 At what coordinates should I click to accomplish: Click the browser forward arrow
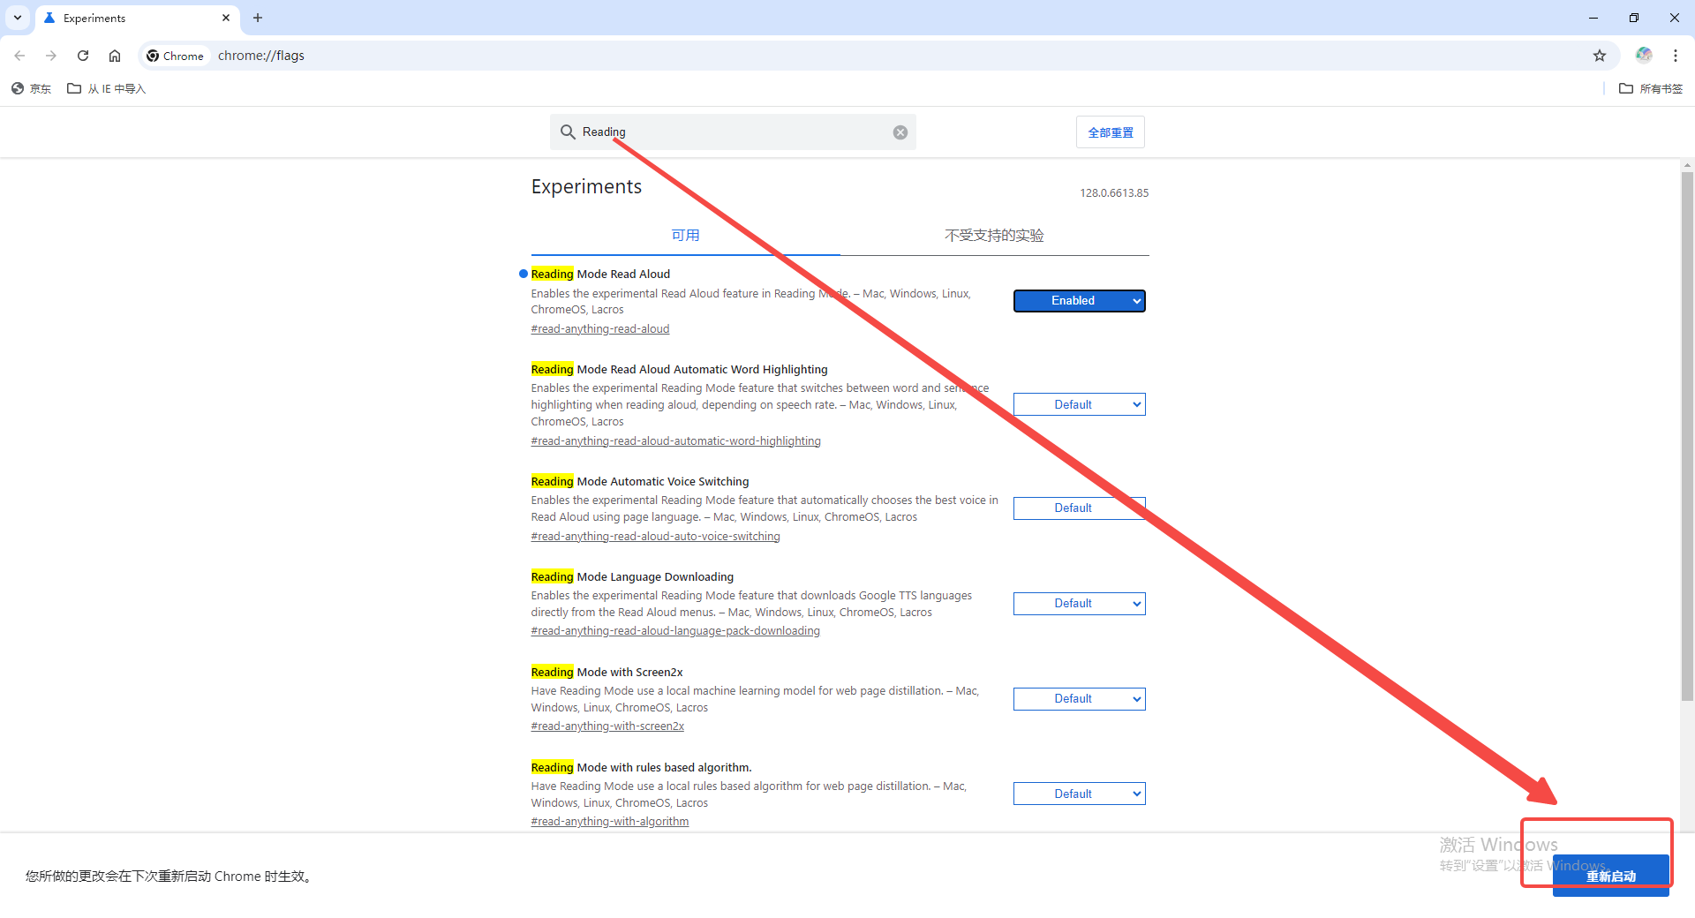click(51, 56)
